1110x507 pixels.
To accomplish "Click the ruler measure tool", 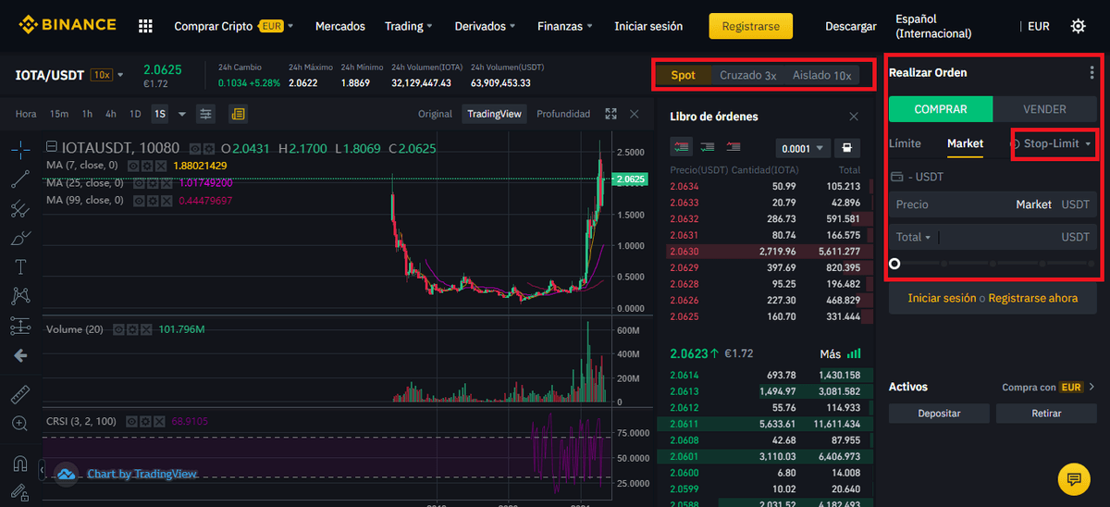I will point(20,394).
